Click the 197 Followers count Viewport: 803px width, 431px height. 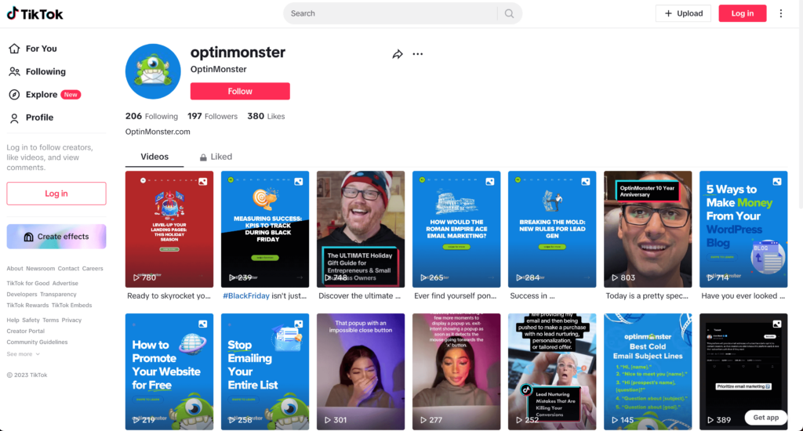pos(213,116)
